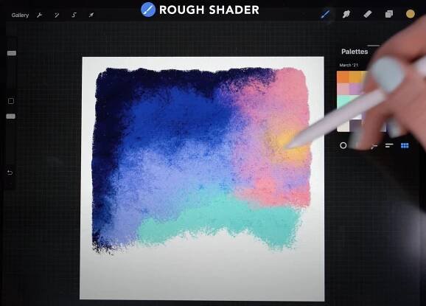Pick the orange swatch in March '21 palette
This screenshot has width=426, height=306.
pyautogui.click(x=343, y=77)
